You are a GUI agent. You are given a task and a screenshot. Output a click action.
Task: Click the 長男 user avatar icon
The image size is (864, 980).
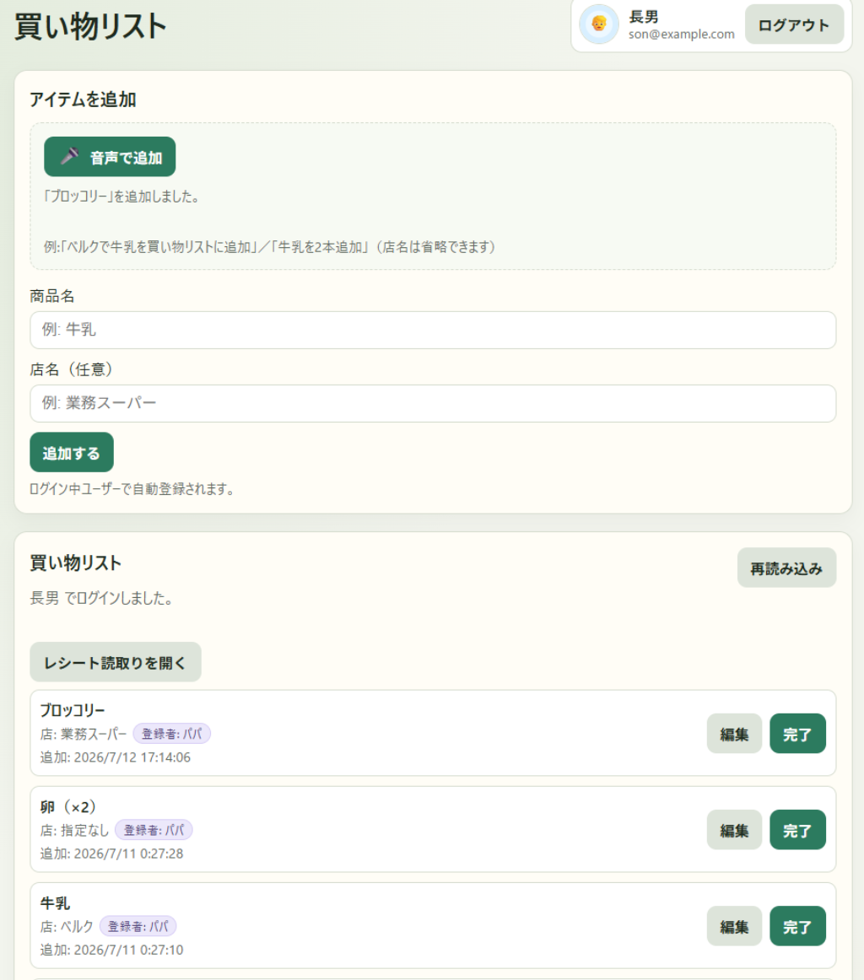click(598, 24)
